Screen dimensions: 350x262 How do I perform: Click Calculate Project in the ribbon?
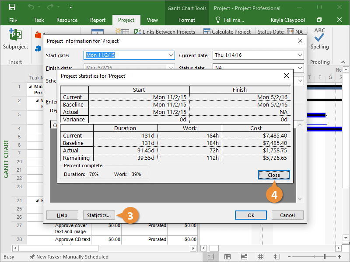(227, 32)
